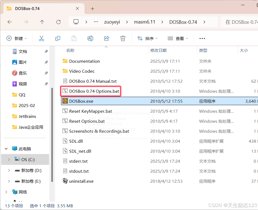Select Reset Options.bat file name
Screen dimensions: 258x210
click(87, 121)
